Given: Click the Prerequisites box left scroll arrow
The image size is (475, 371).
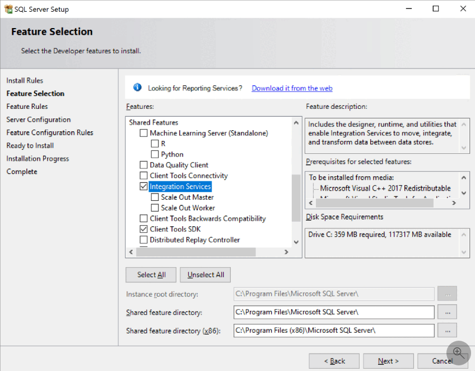Looking at the screenshot, I should click(x=311, y=203).
